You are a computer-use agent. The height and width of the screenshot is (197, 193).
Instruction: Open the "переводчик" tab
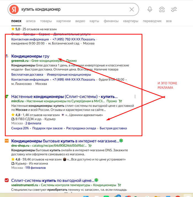click(x=152, y=21)
